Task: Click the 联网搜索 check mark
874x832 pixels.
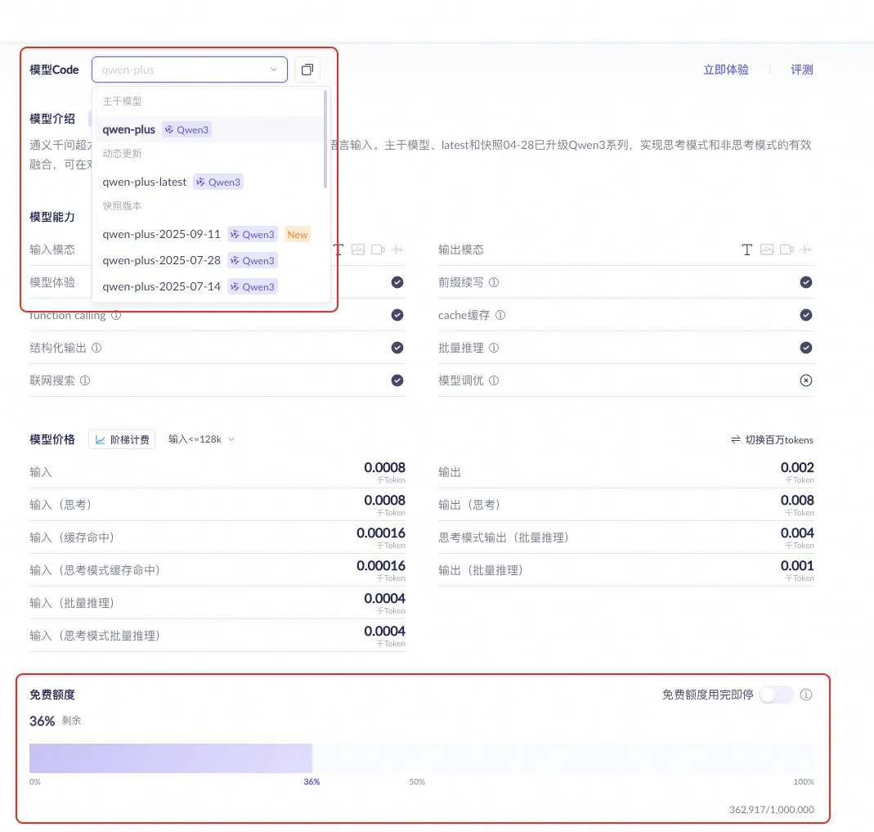Action: [397, 380]
